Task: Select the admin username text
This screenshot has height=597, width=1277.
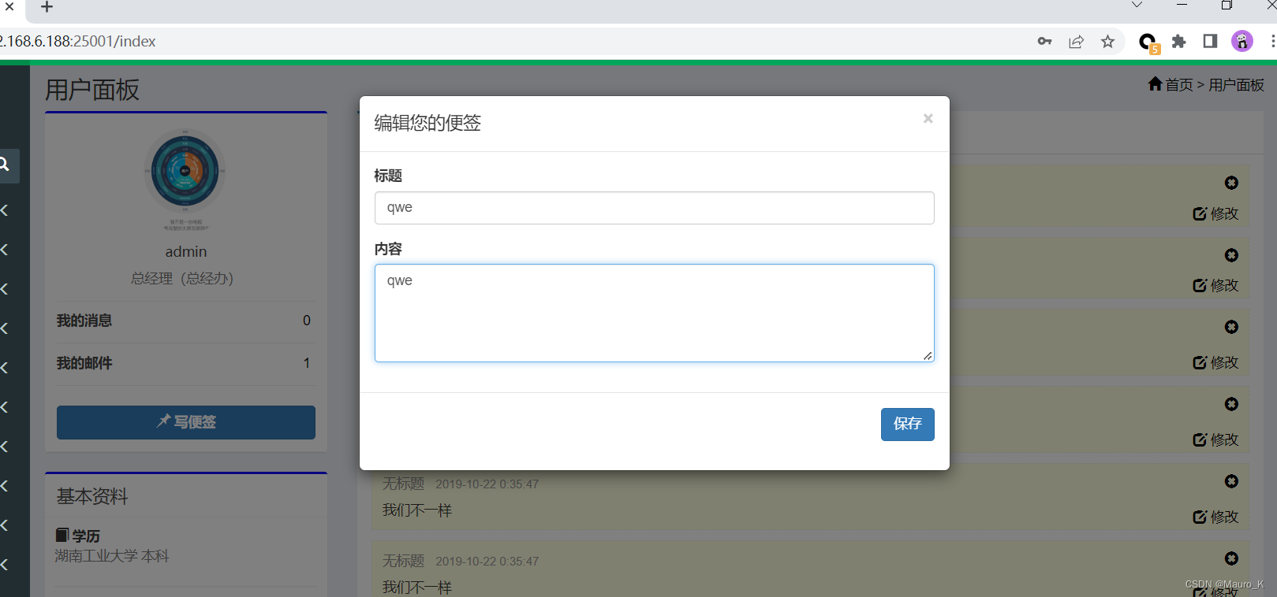Action: (186, 252)
